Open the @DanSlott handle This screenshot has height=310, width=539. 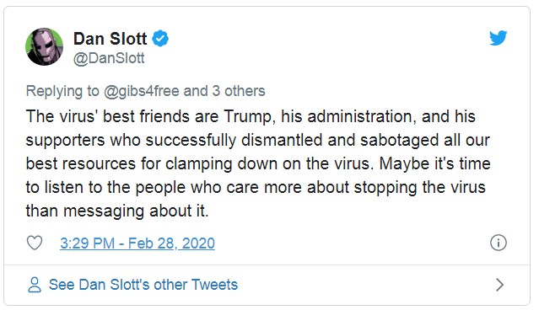coord(109,58)
